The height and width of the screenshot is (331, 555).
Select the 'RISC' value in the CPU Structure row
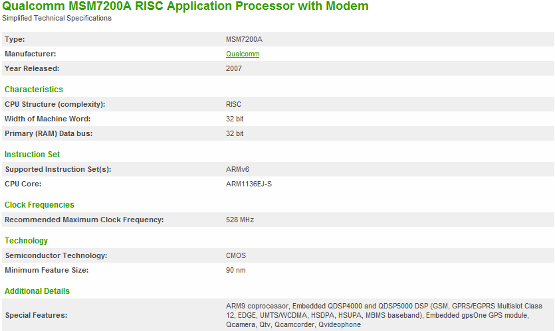233,105
